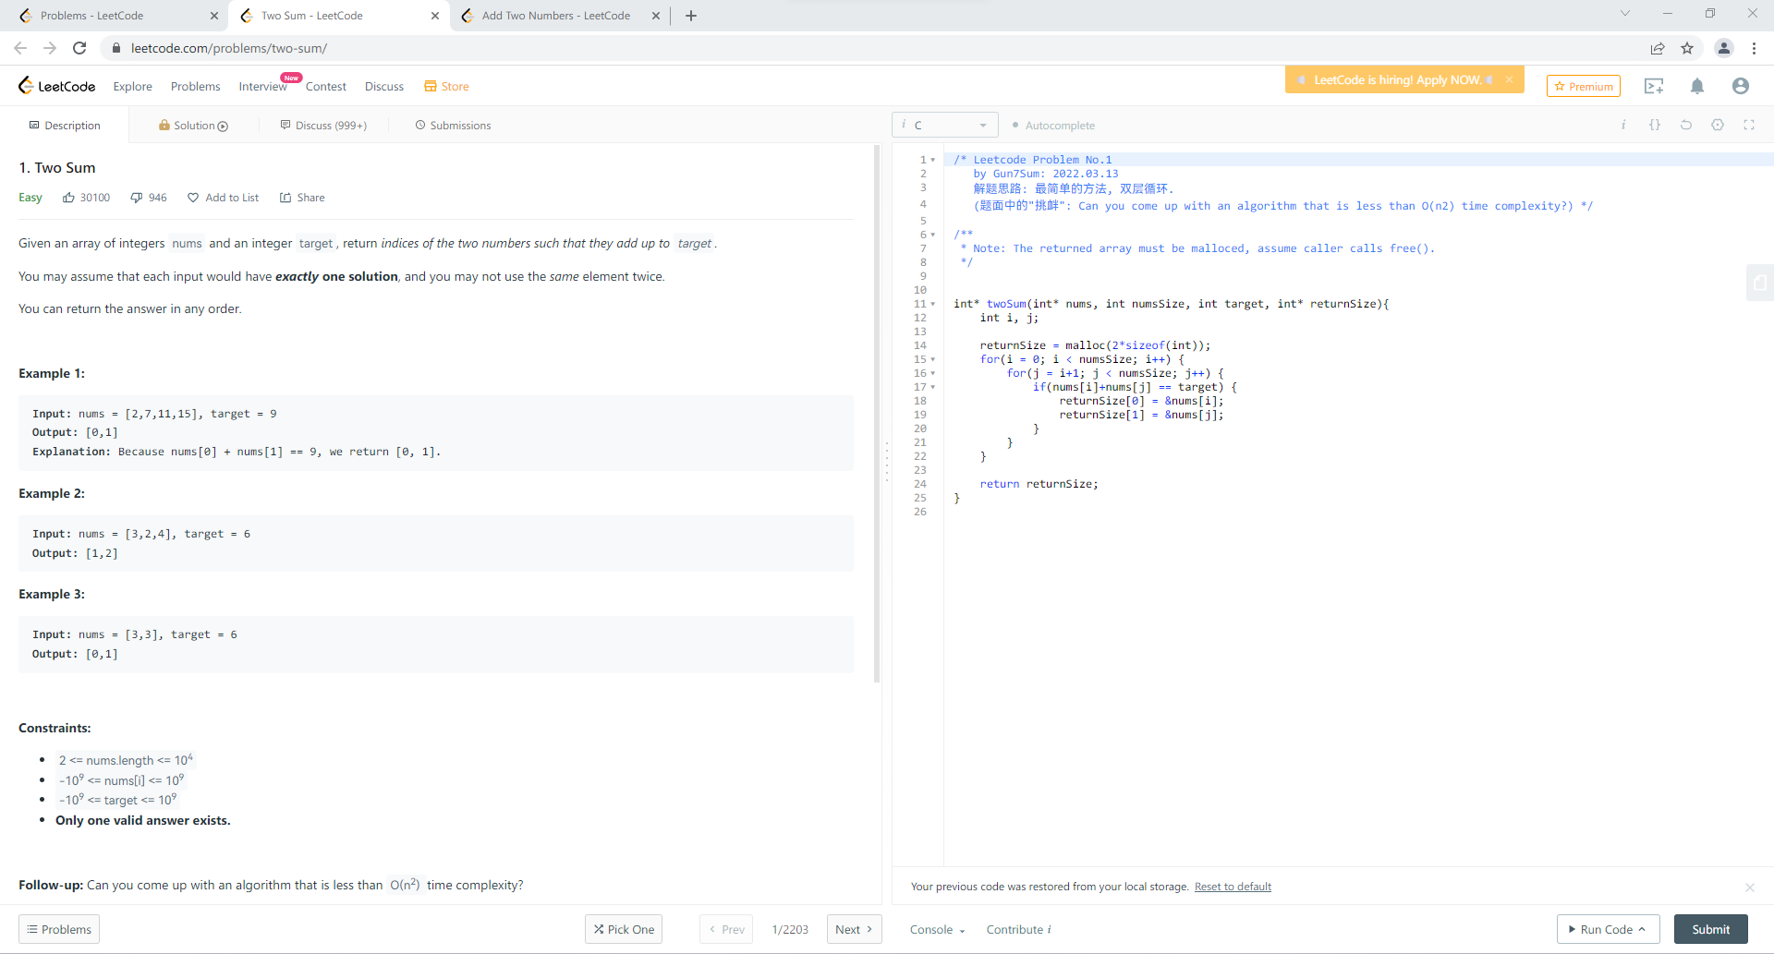Open editor info icon
The image size is (1774, 954).
click(x=1623, y=125)
